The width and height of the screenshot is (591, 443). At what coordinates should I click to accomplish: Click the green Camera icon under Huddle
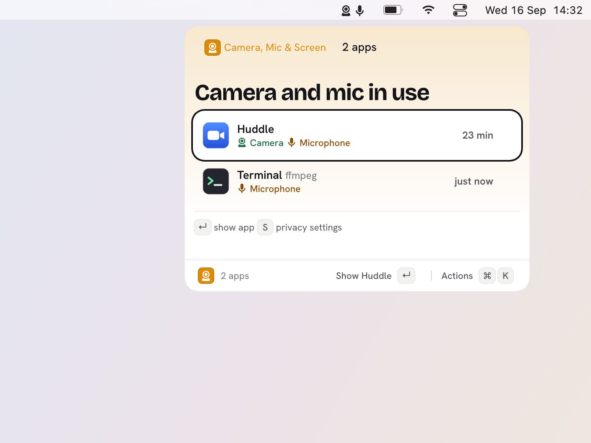point(242,143)
